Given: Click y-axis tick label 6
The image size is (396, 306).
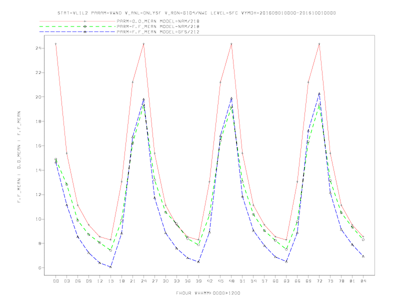Looking at the screenshot, I should pos(40,268).
